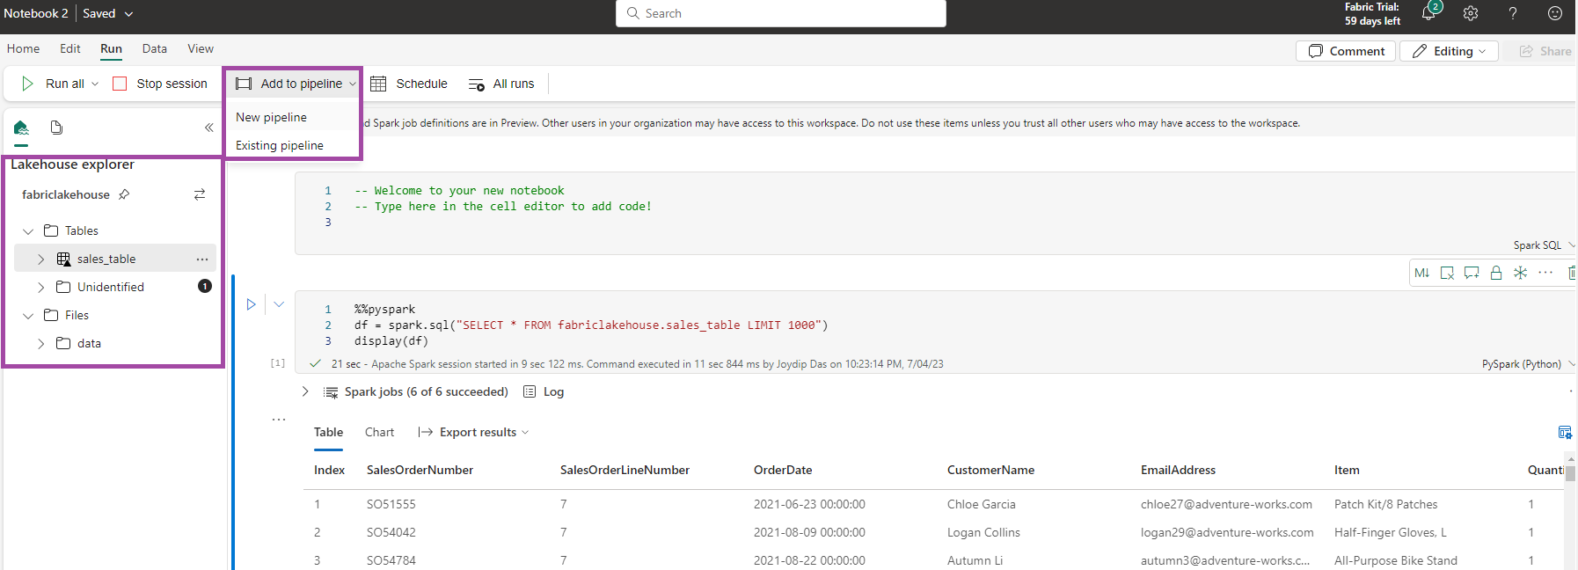Viewport: 1578px width, 570px height.
Task: Expand the sales_table tree node
Action: (x=40, y=259)
